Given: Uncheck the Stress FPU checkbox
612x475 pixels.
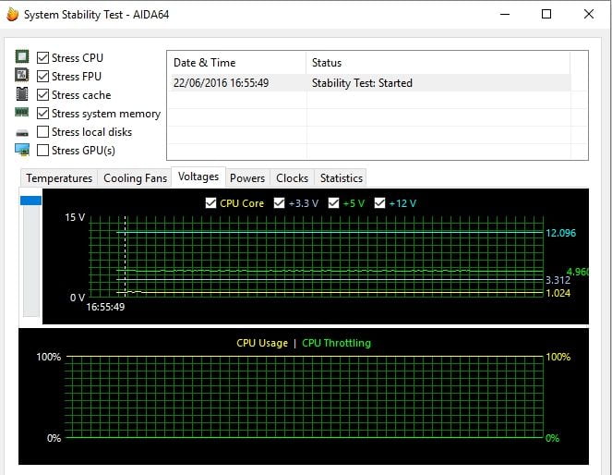Looking at the screenshot, I should 43,76.
